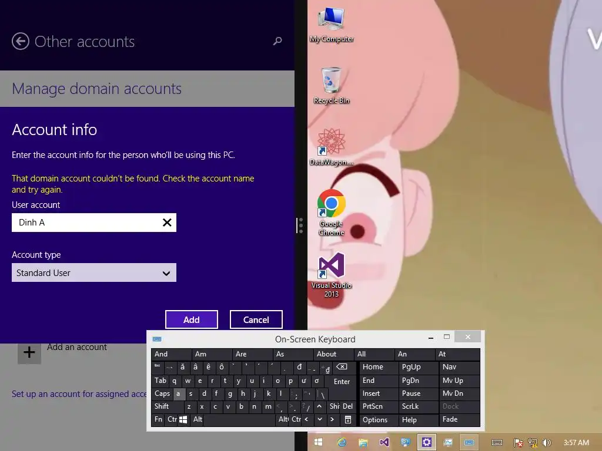Viewport: 602px width, 451px height.
Task: Open Visual Studio from taskbar
Action: point(384,442)
